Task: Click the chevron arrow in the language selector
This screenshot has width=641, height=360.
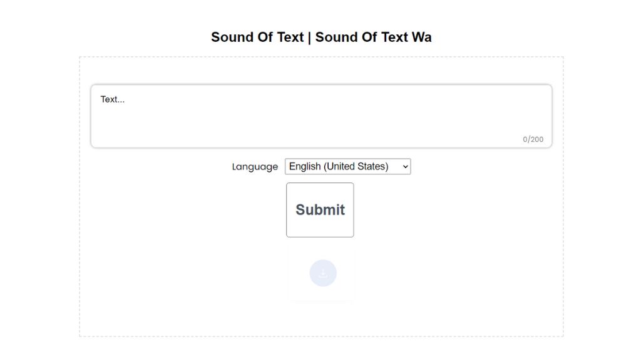Action: pos(405,166)
